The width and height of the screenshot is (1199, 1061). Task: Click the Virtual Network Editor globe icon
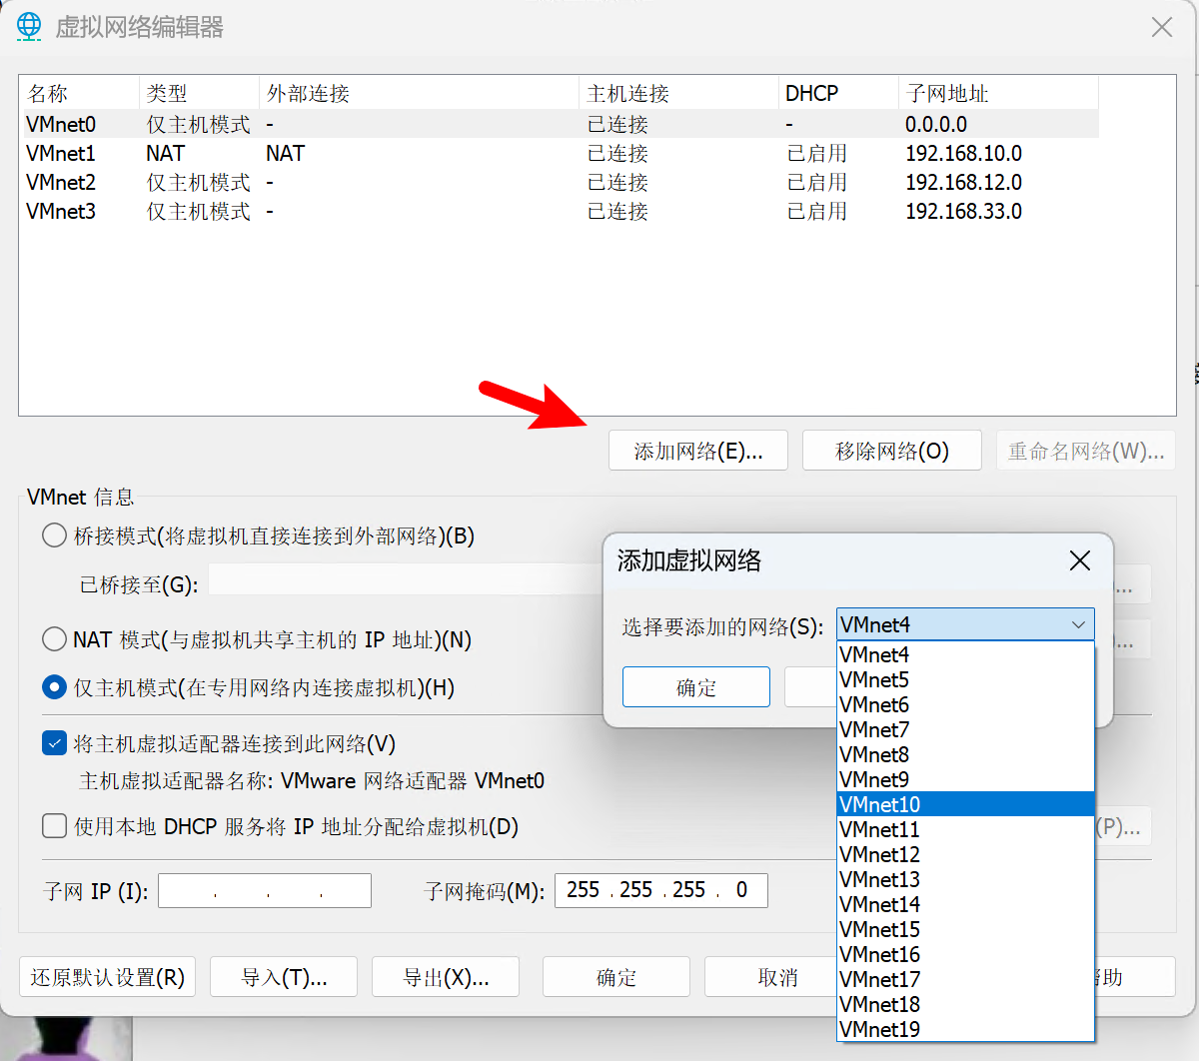pos(29,26)
